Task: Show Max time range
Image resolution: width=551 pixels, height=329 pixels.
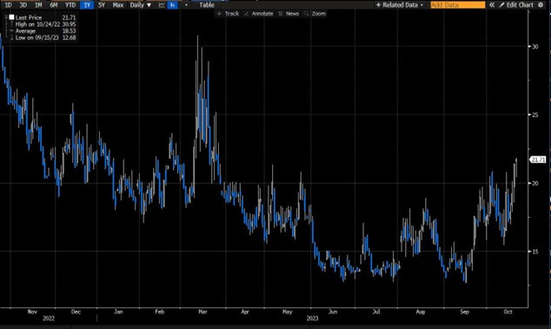Action: pos(118,5)
